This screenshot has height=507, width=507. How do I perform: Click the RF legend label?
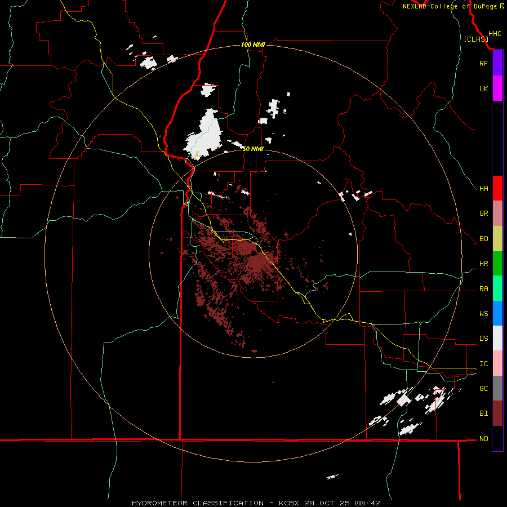point(483,63)
